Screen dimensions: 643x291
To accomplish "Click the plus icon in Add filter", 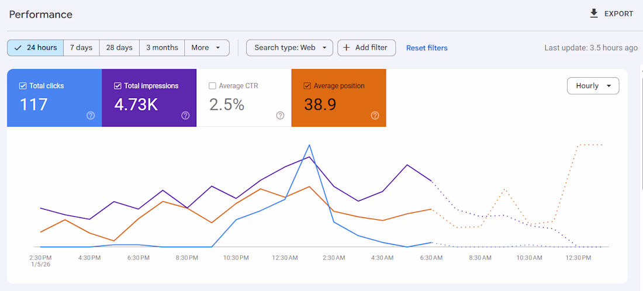I will [347, 48].
